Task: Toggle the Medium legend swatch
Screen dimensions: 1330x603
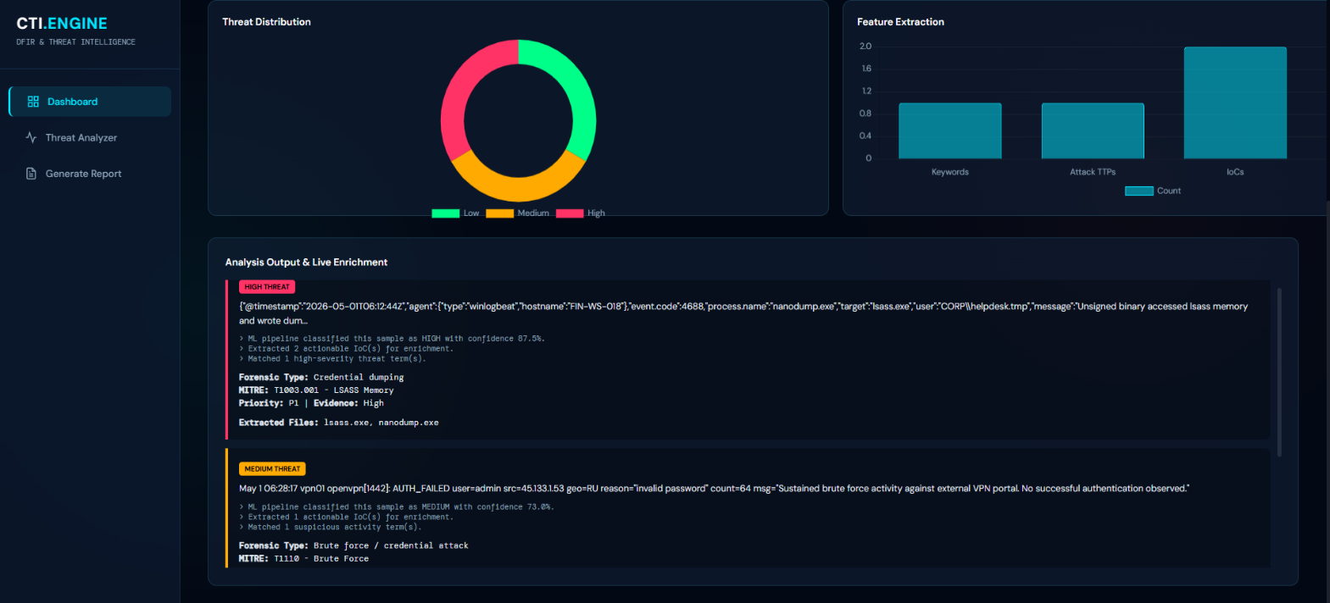Action: click(499, 213)
